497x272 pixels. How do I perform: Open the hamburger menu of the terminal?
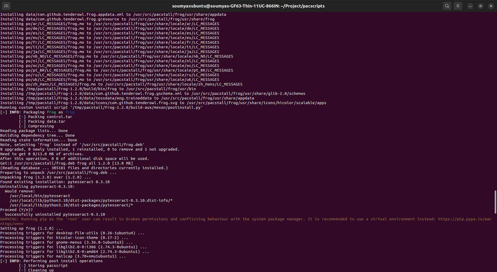458,6
